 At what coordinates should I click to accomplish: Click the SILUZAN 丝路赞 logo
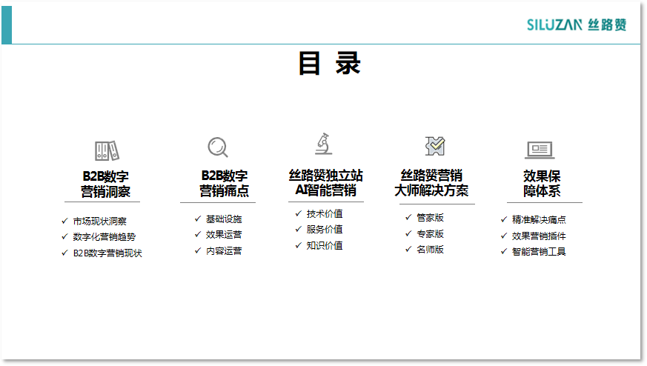(577, 24)
